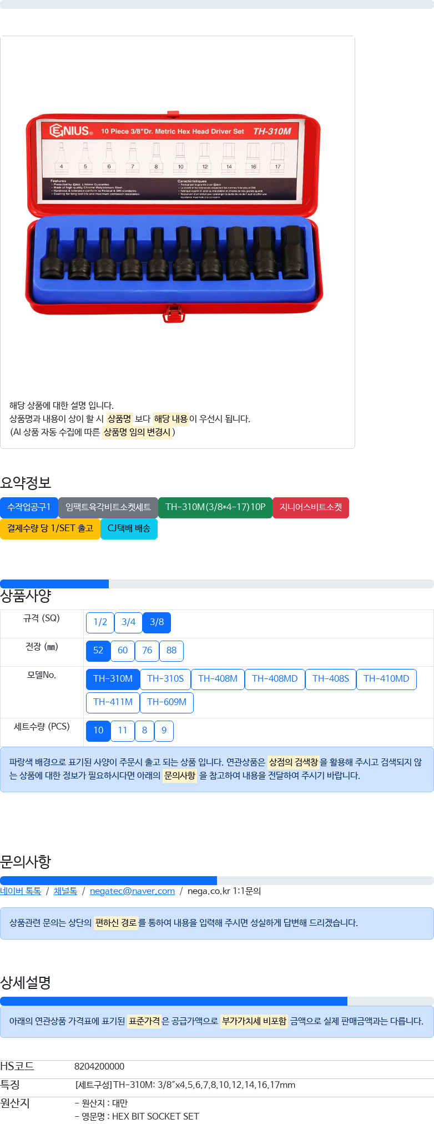The height and width of the screenshot is (1124, 434).
Task: Click the Genius hex driver set product image
Action: coord(174,216)
